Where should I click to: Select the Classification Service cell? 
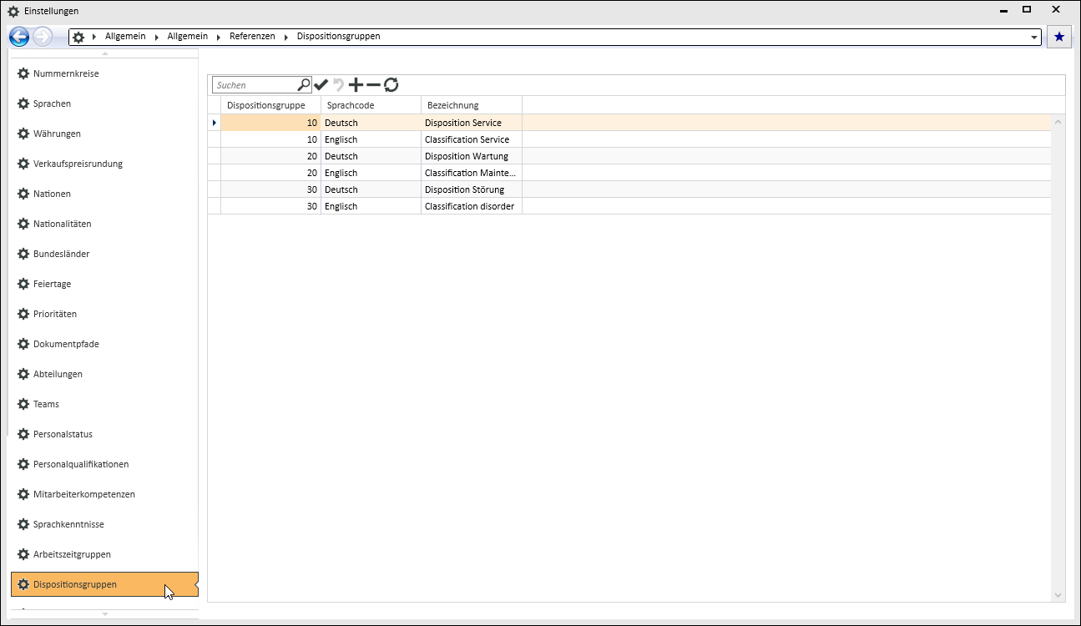click(x=472, y=139)
